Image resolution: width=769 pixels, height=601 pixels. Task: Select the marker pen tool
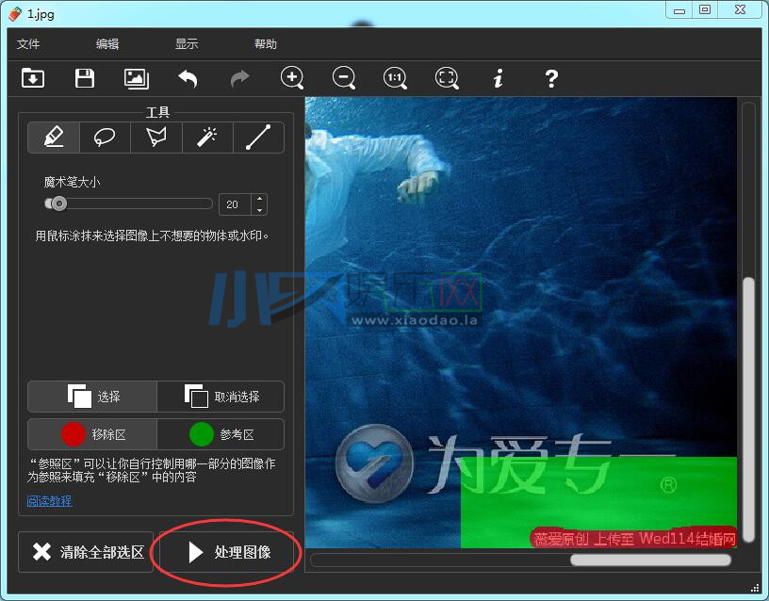[54, 138]
